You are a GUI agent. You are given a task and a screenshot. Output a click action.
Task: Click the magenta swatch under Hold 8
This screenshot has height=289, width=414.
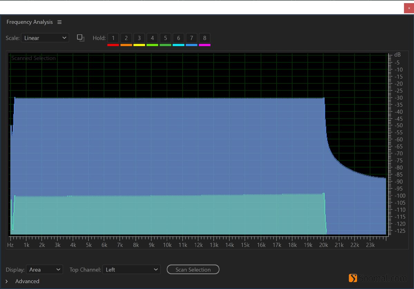tap(205, 45)
